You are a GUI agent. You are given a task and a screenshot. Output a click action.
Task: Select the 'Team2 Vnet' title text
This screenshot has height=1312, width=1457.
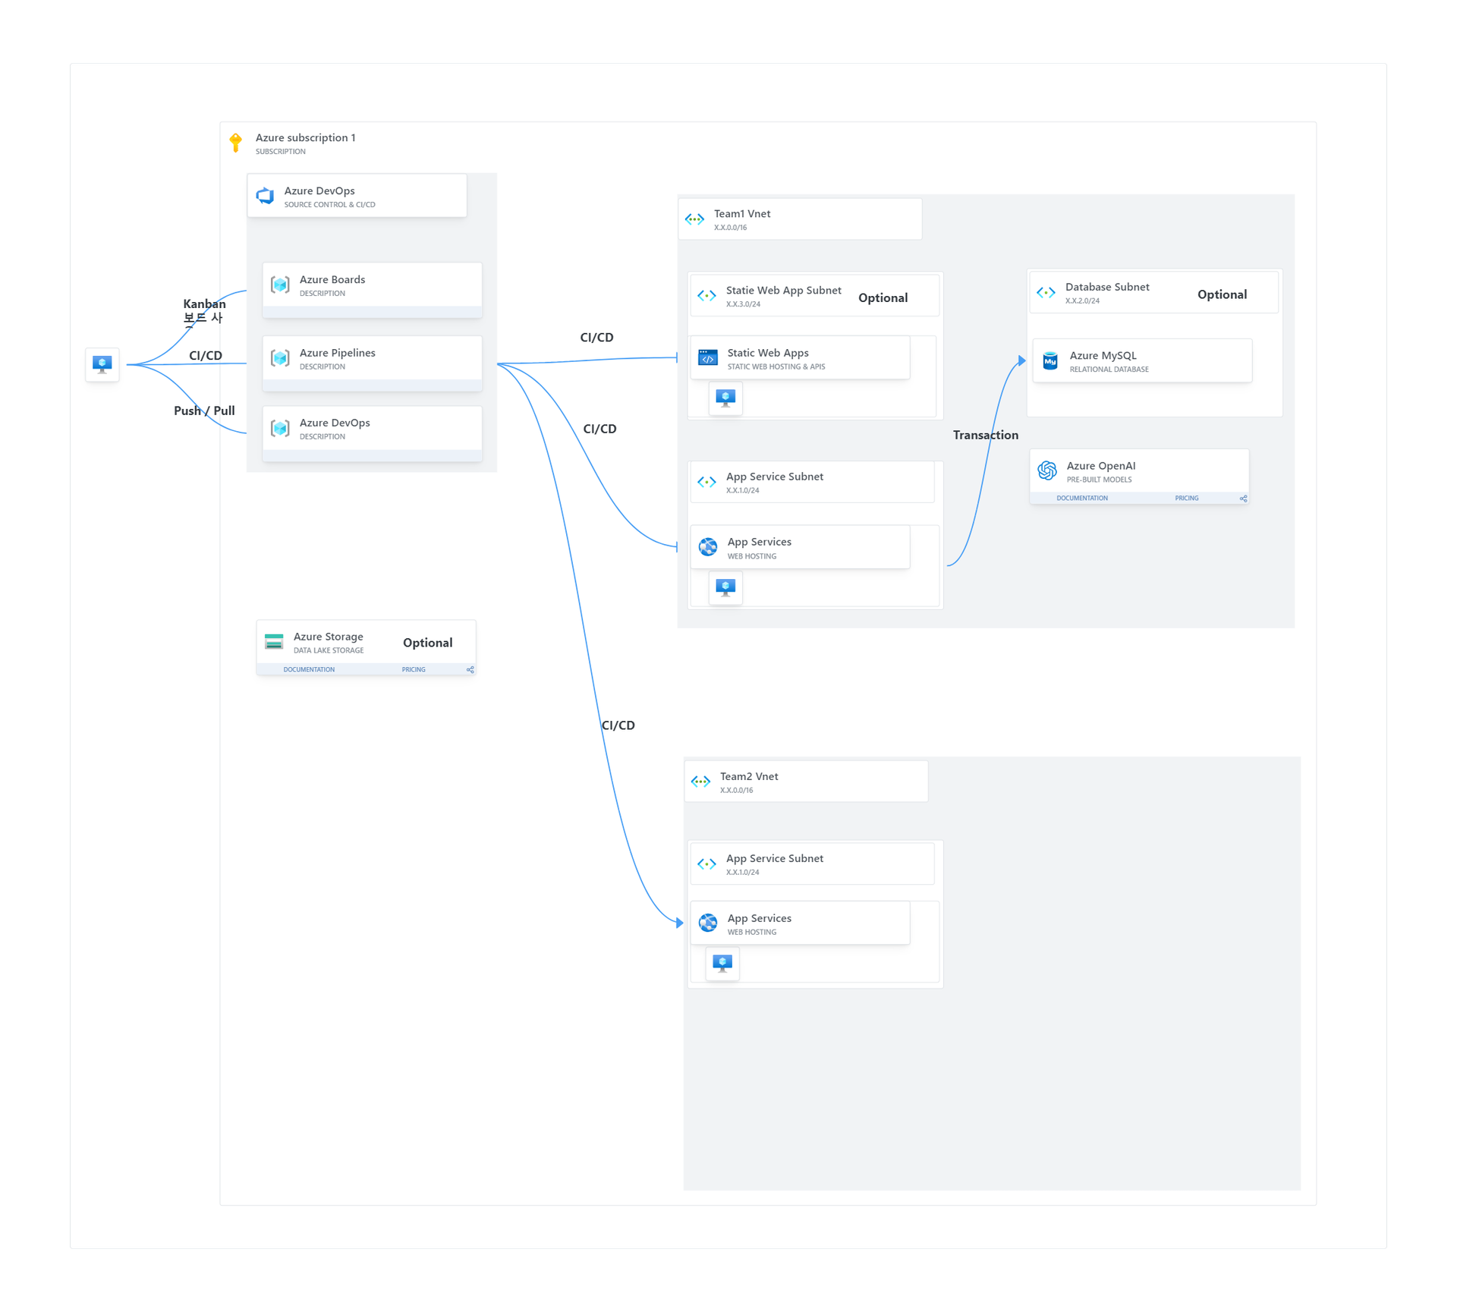coord(750,777)
